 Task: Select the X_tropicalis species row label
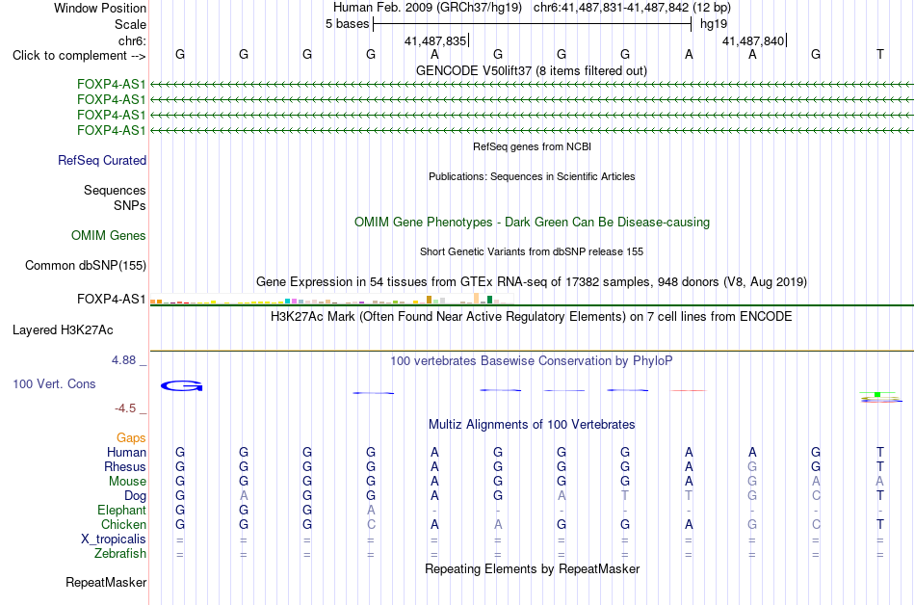tap(114, 539)
